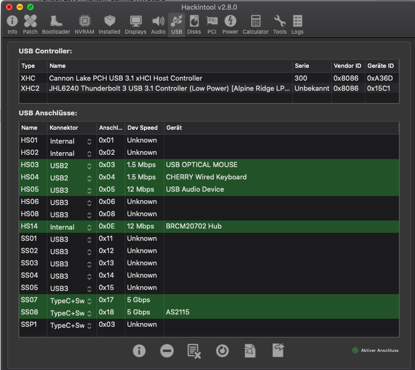Click the info icon below port list
Screen dimensions: 415x370
tap(139, 350)
